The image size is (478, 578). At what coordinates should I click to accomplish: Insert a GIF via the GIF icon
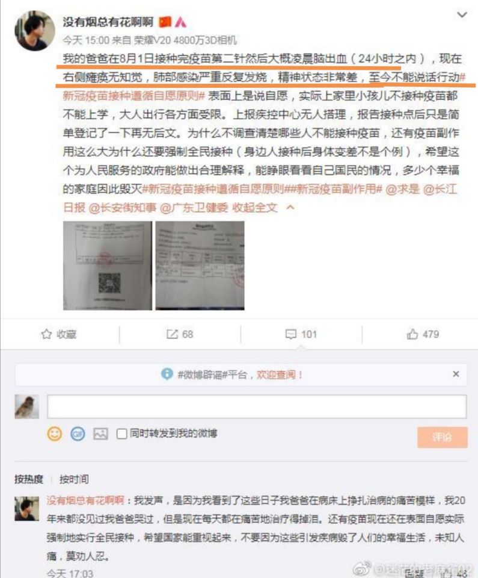(78, 433)
